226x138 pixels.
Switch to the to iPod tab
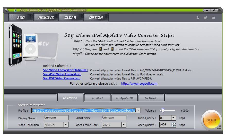pyautogui.click(x=98, y=98)
